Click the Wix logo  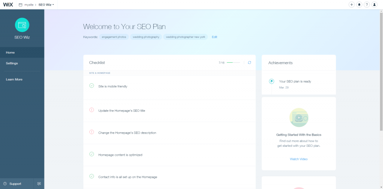point(8,4)
